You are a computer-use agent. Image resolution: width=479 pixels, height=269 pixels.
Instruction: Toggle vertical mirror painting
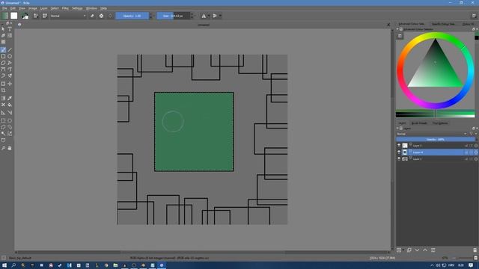[215, 16]
